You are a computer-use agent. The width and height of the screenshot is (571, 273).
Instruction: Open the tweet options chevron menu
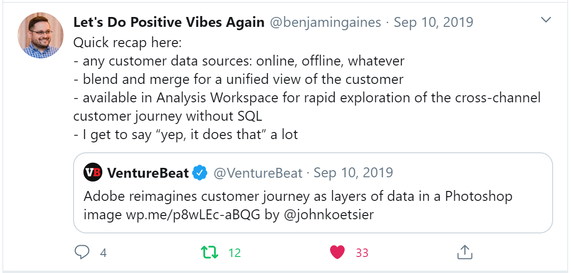546,20
